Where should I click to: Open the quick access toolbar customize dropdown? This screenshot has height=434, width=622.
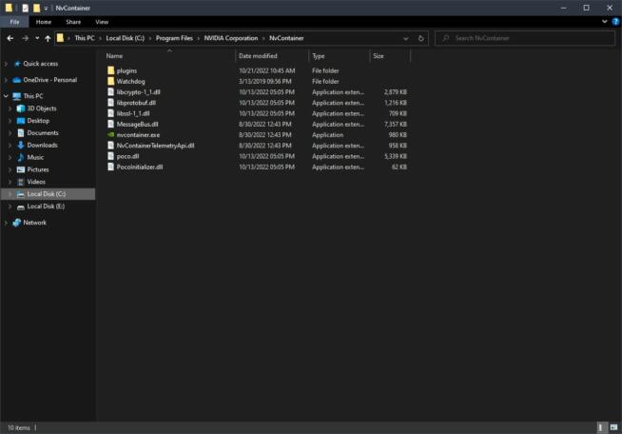46,8
